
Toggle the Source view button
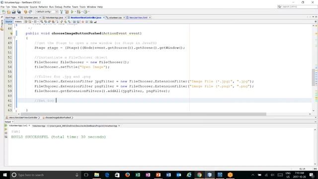tap(9, 22)
